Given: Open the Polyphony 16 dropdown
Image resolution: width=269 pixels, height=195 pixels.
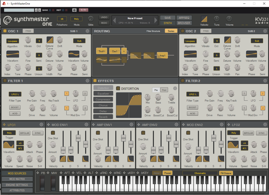Looking at the screenshot, I should [62, 19].
